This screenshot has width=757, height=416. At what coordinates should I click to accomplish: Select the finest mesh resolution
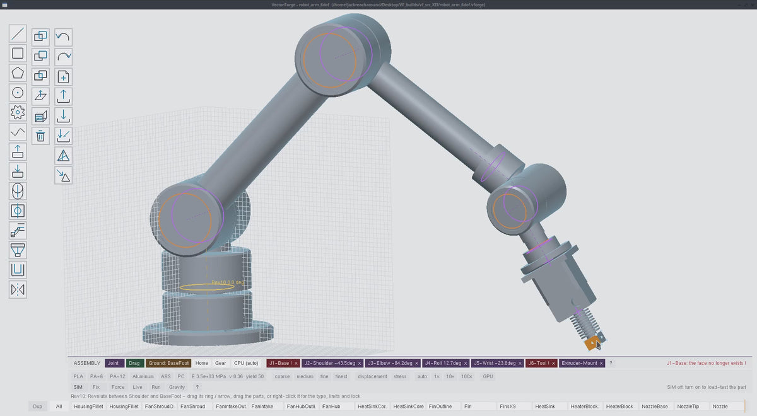tap(341, 376)
